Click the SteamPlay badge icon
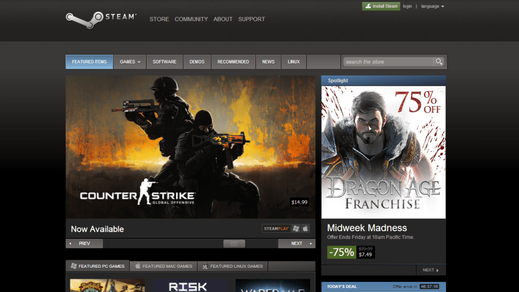The height and width of the screenshot is (292, 519). point(276,229)
